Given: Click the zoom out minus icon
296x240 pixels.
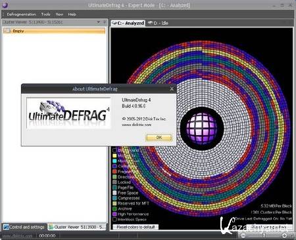Looking at the screenshot, I should [243, 235].
